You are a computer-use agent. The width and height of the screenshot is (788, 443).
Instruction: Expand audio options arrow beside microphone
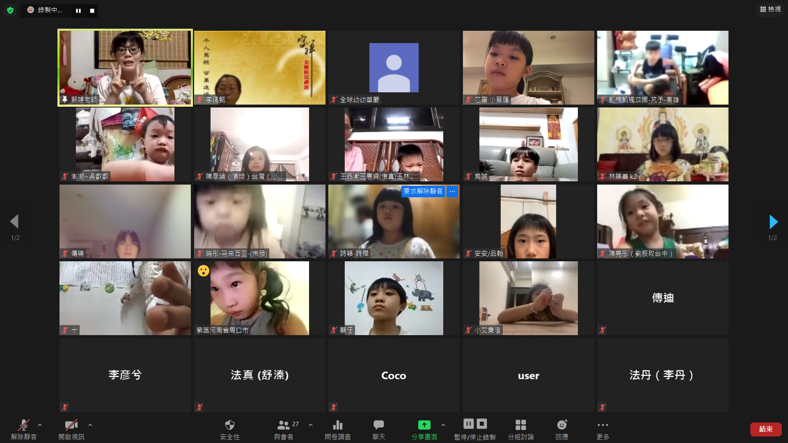[x=40, y=425]
